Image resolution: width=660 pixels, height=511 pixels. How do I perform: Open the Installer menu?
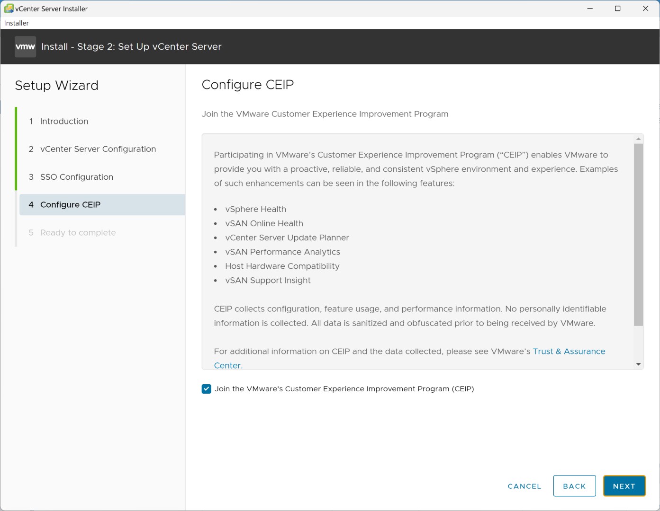17,23
